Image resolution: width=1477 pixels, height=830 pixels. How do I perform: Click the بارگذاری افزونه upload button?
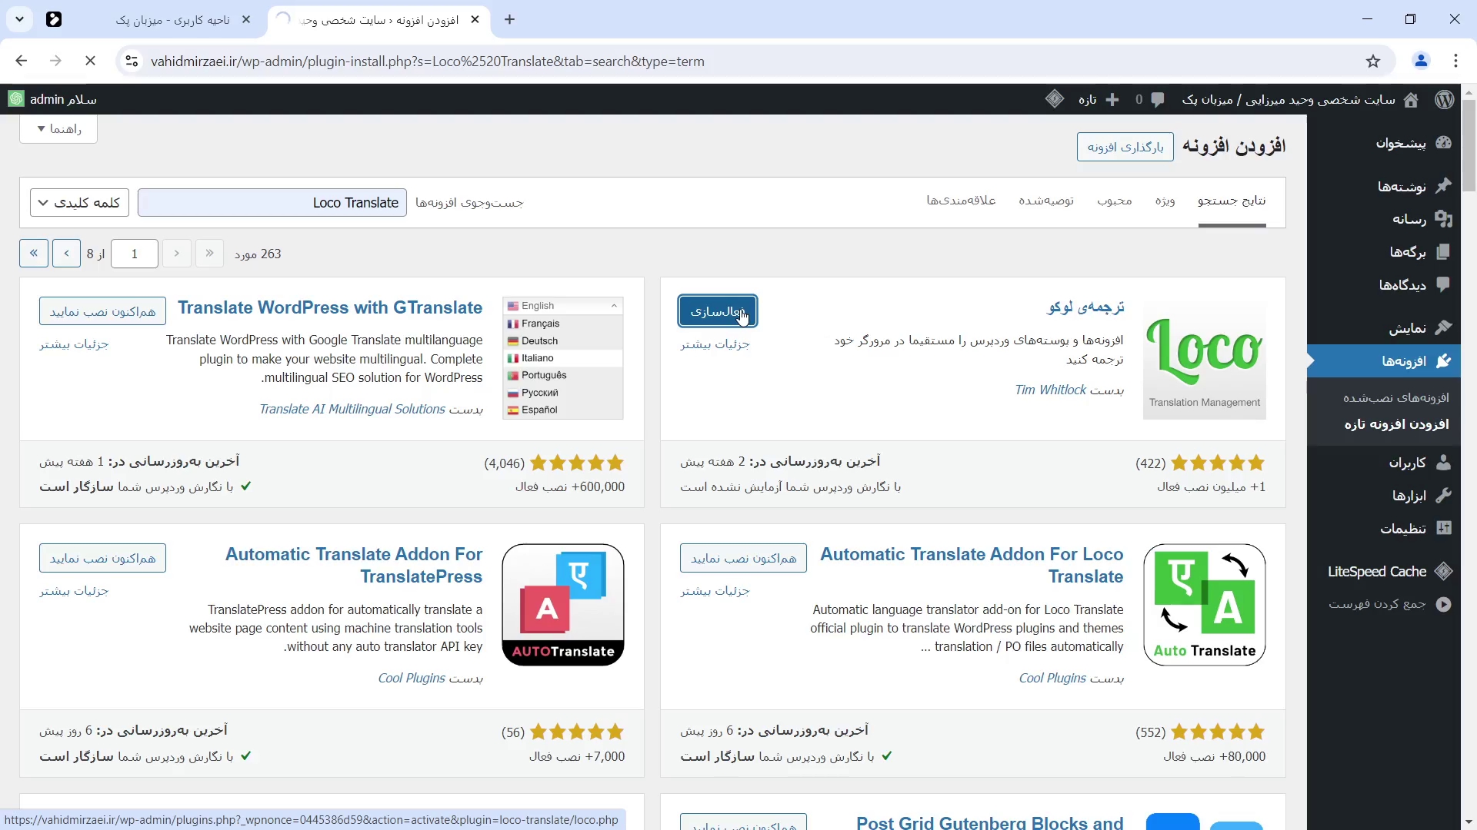click(x=1125, y=147)
